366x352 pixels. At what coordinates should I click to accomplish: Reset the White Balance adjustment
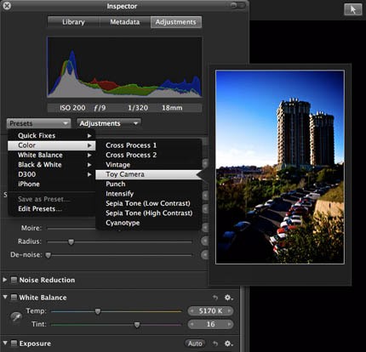(215, 298)
